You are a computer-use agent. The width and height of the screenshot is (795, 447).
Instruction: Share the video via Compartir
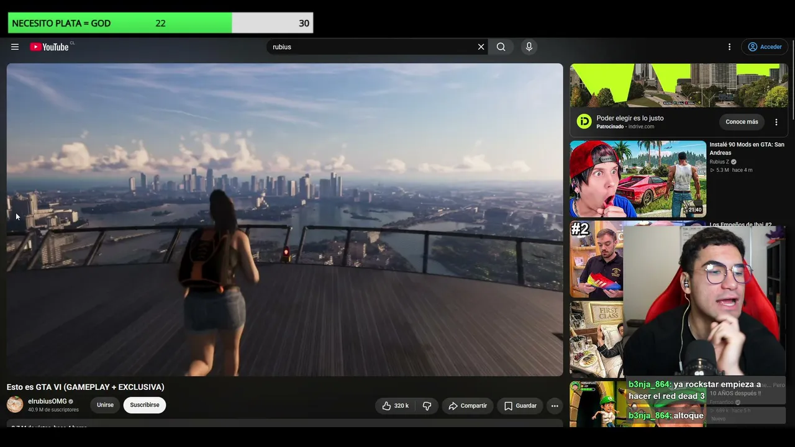[x=468, y=405]
